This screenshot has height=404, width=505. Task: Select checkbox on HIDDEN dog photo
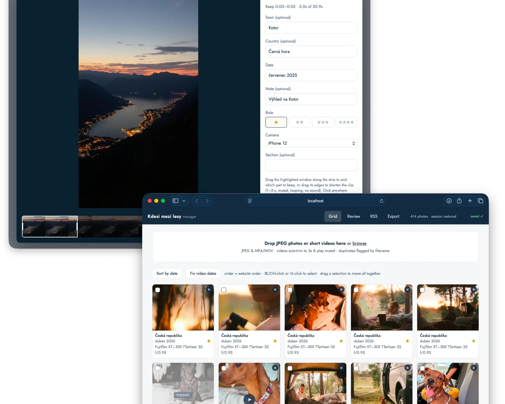pos(158,368)
